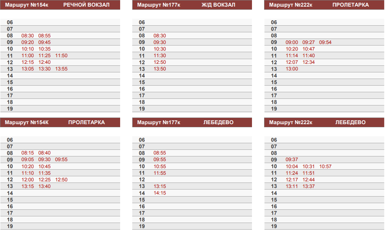The width and height of the screenshot is (385, 230).
Task: Select the Маршрут №177к Ж/Д ВОКЗАЛ header
Action: click(192, 5)
